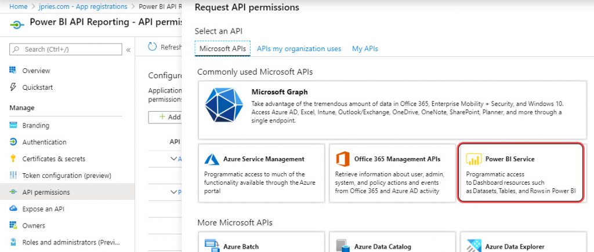The image size is (594, 252).
Task: Click the Office 365 Management APIs icon
Action: (343, 159)
